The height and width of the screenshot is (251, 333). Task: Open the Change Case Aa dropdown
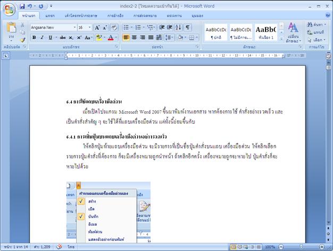(88, 37)
